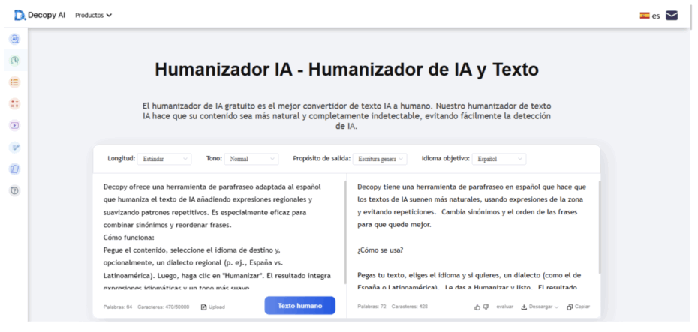Open the Idioma objetivo dropdown set to Español

pyautogui.click(x=499, y=159)
